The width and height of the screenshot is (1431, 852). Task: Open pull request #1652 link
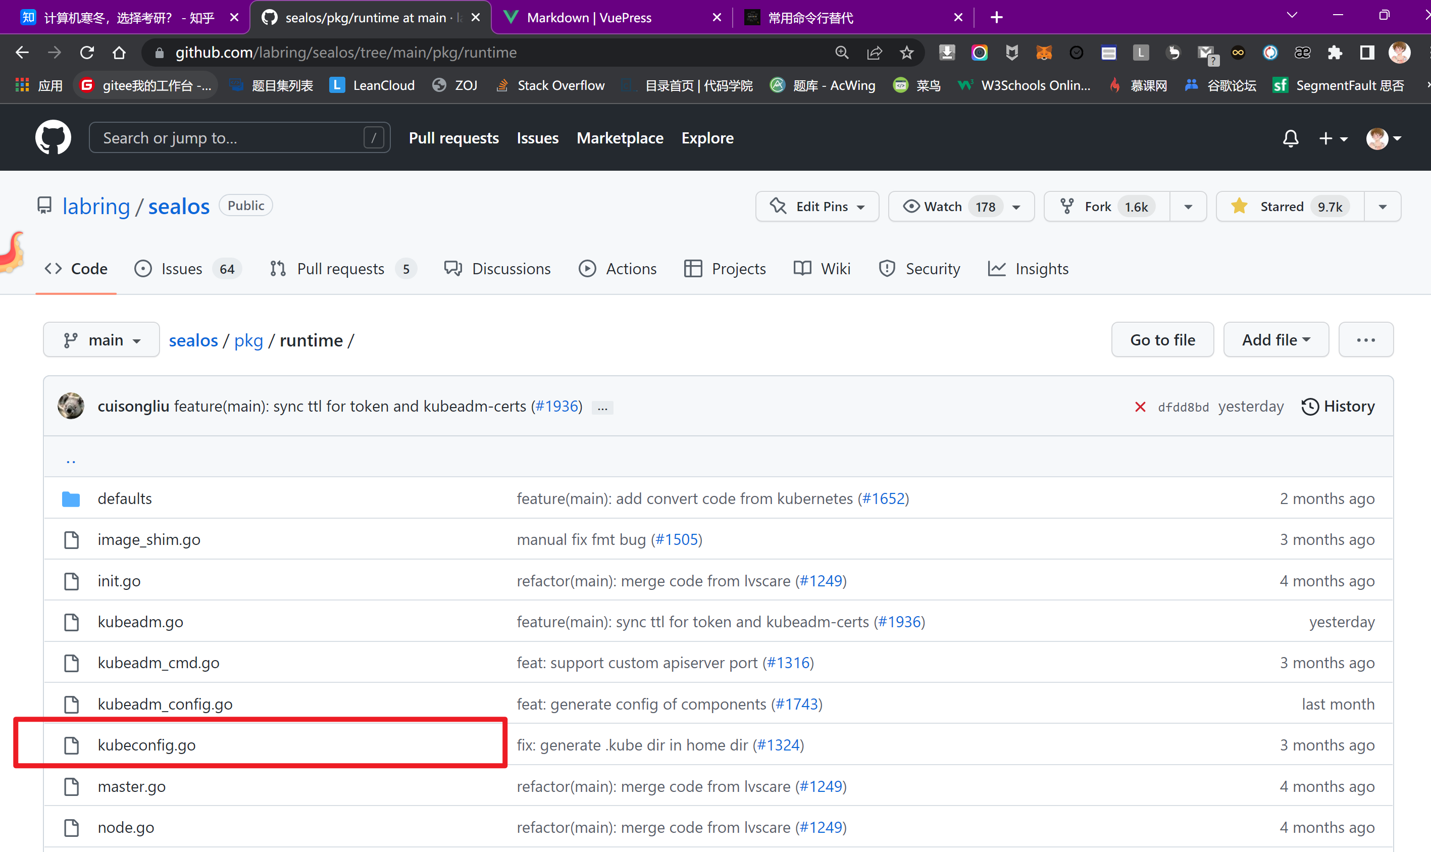[884, 498]
